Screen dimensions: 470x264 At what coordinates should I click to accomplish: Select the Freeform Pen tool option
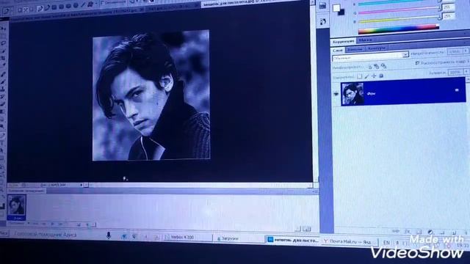coord(47,8)
